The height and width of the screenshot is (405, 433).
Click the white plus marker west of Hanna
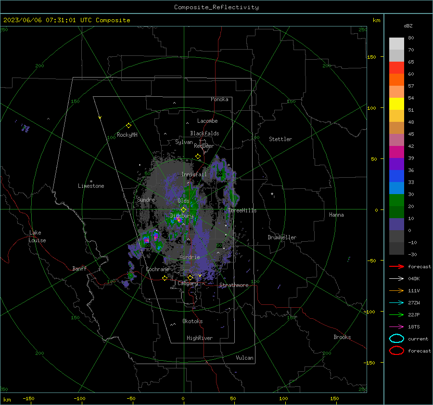click(272, 194)
